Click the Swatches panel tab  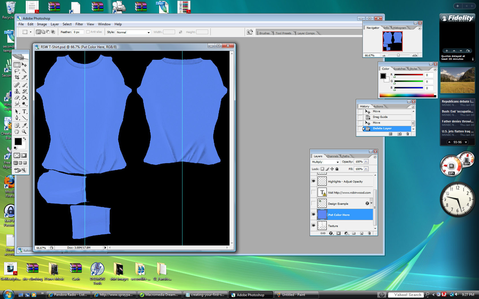[399, 69]
